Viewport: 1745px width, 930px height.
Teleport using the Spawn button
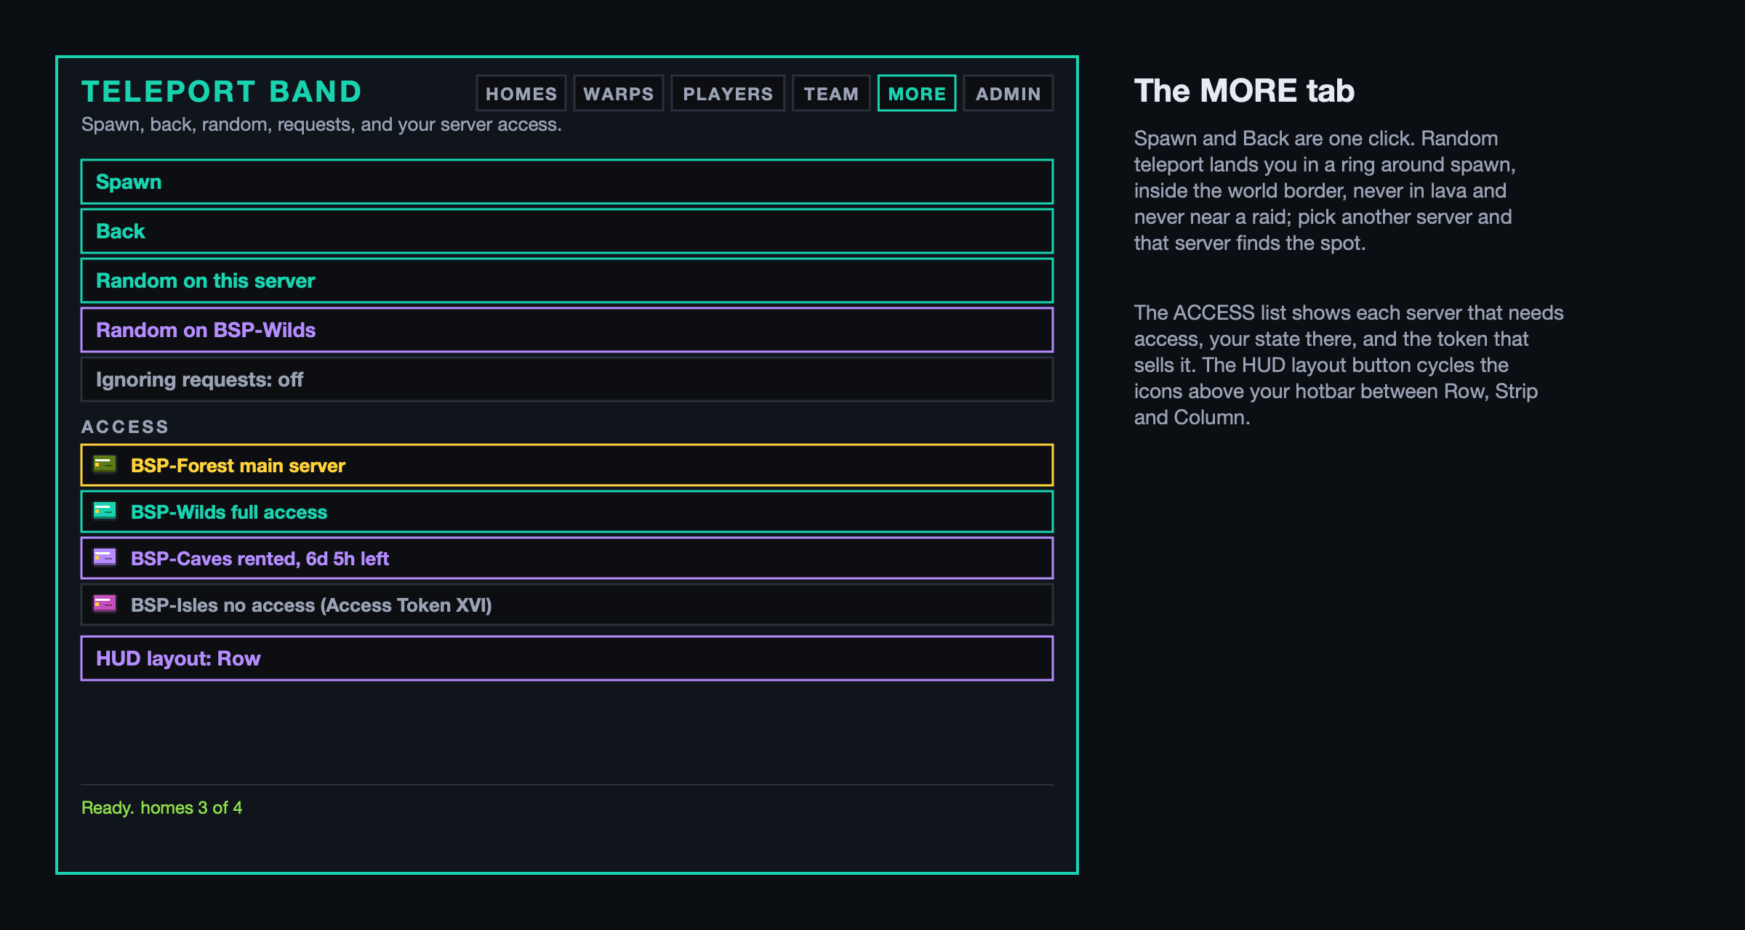[x=567, y=182]
